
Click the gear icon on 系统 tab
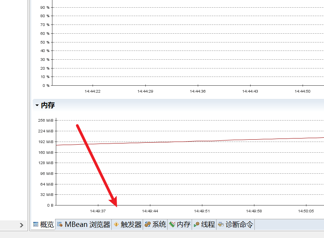point(148,225)
